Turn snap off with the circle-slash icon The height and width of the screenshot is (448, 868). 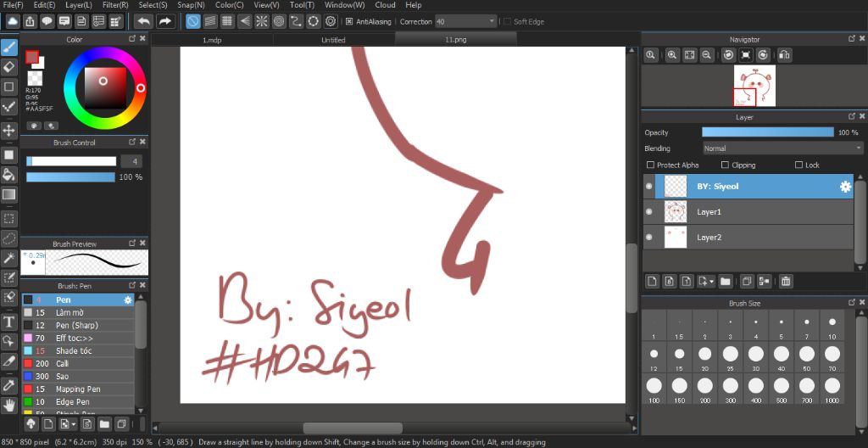click(x=192, y=21)
